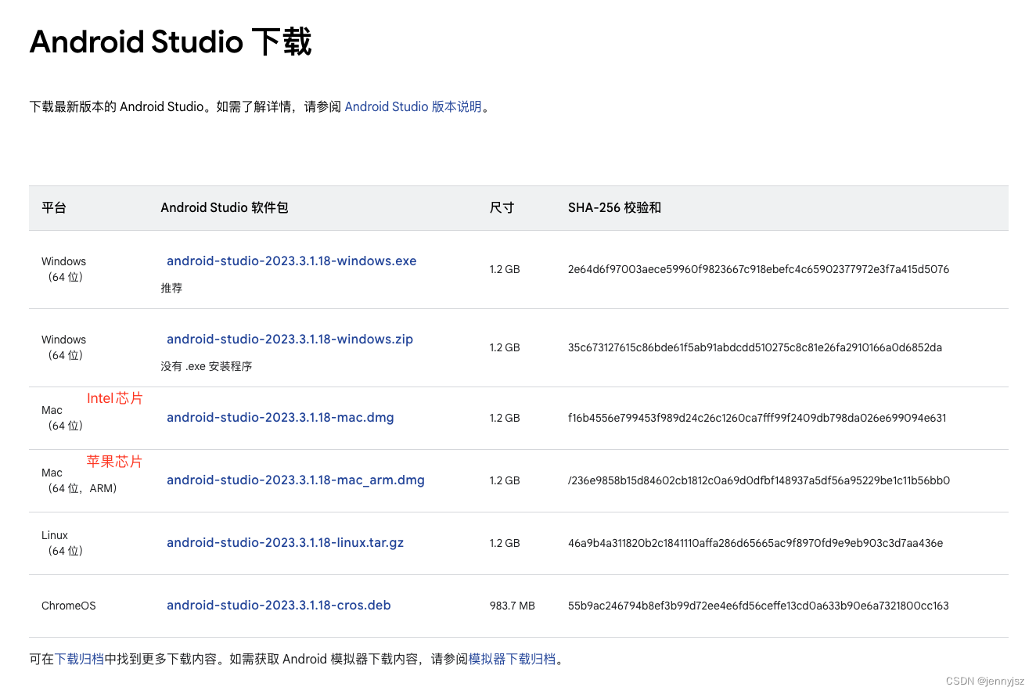This screenshot has height=694, width=1036.
Task: Select the checksum starting with /236e9858b15d
Action: pyautogui.click(x=759, y=480)
